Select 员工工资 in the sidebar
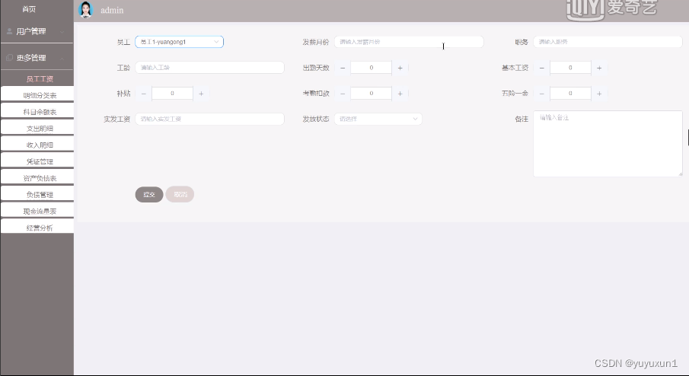The image size is (689, 376). coord(40,79)
